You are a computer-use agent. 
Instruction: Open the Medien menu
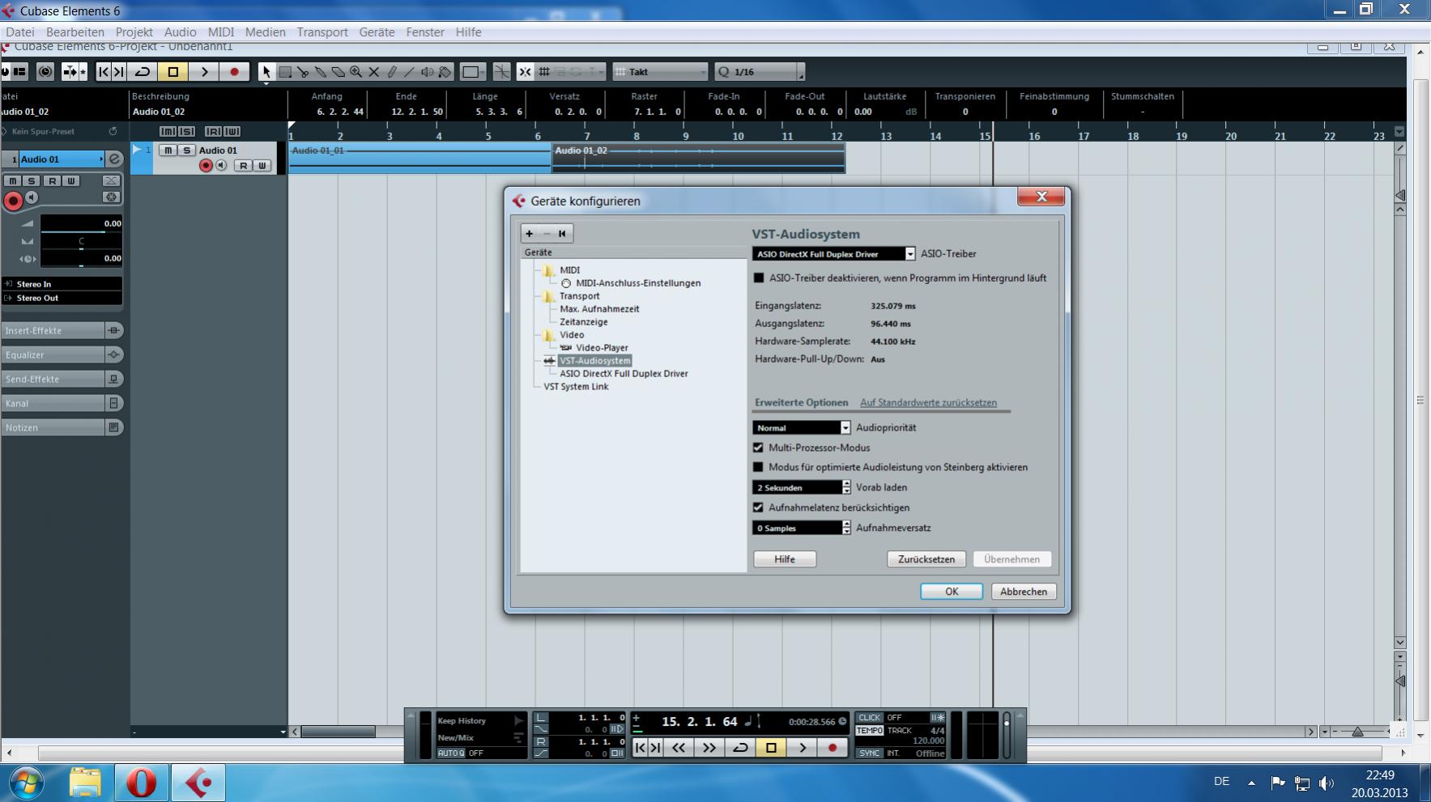click(x=265, y=32)
